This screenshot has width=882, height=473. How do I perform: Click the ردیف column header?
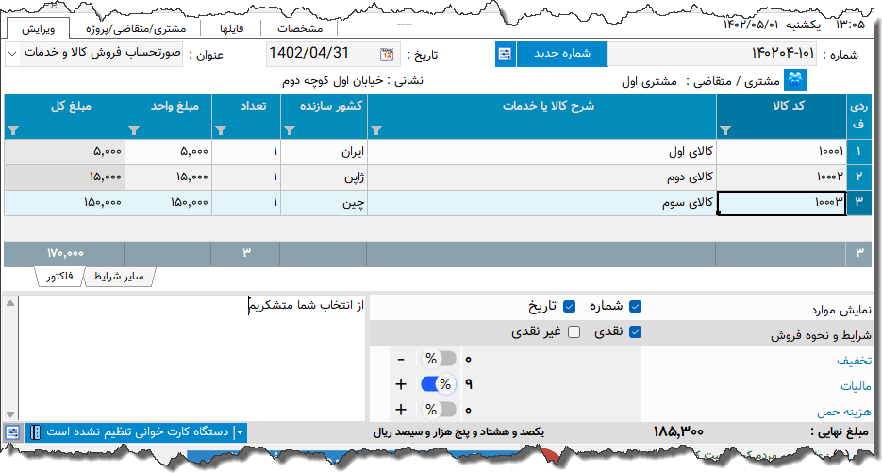pyautogui.click(x=859, y=116)
